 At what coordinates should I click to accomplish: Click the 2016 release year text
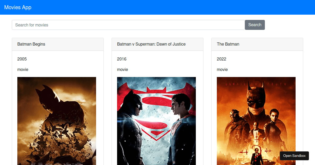(x=122, y=59)
